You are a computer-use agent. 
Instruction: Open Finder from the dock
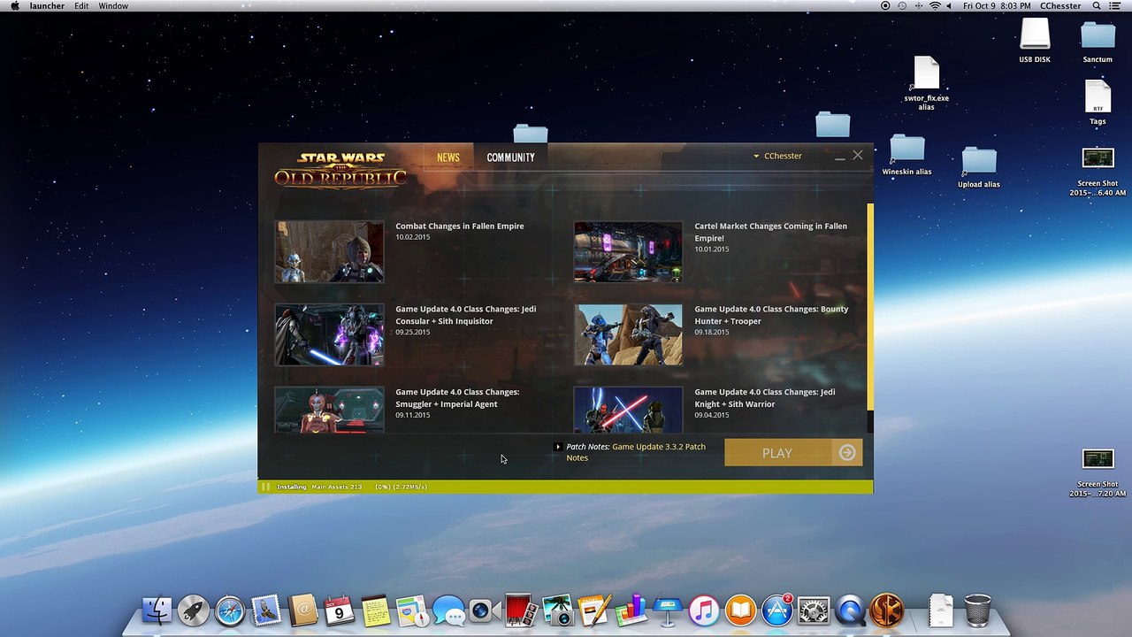[x=157, y=610]
